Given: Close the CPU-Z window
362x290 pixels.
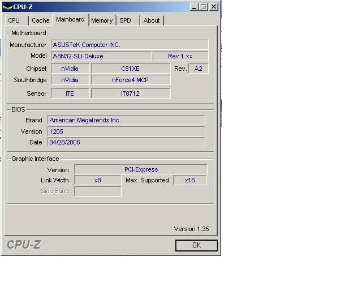Looking at the screenshot, I should pyautogui.click(x=214, y=7).
